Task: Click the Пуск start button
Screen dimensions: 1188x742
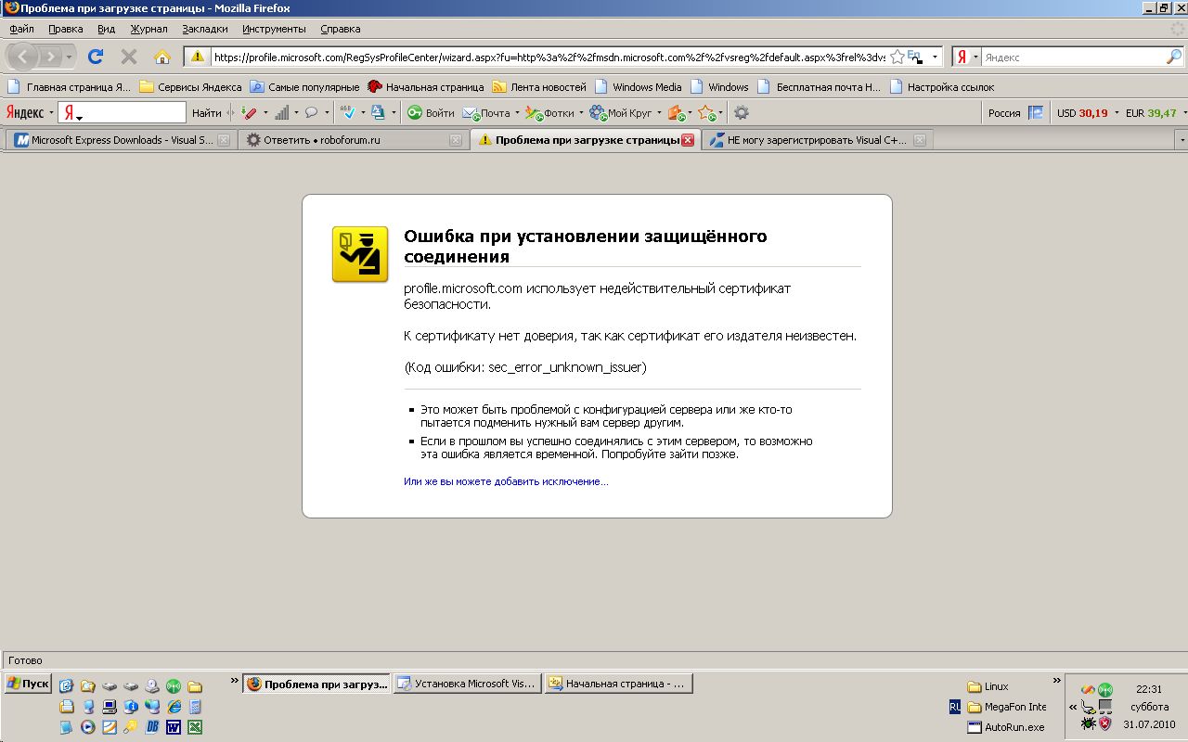Action: pyautogui.click(x=28, y=684)
